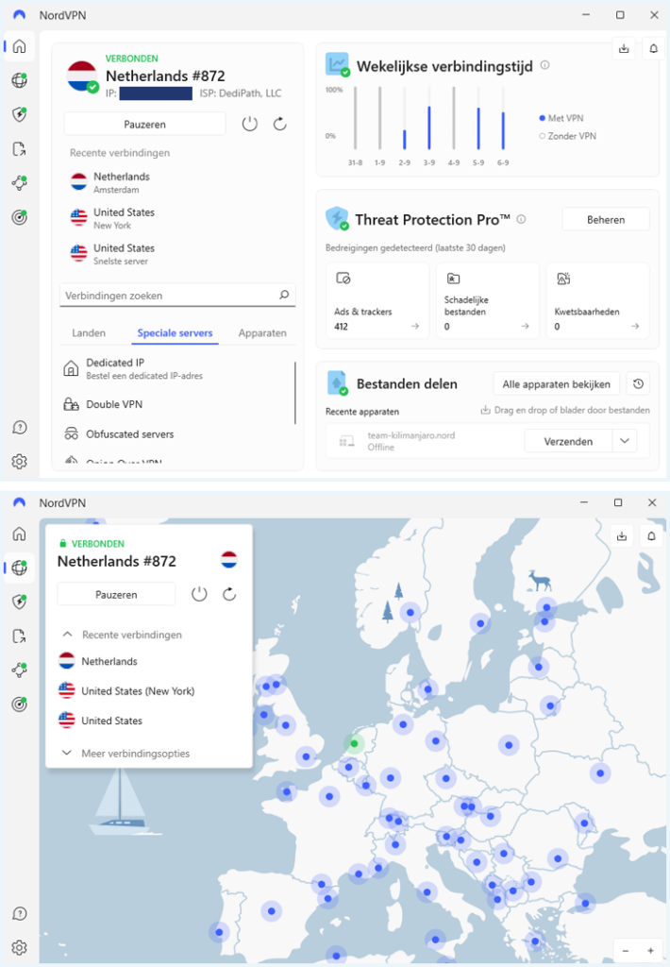Open globe map icon in top window sidebar
This screenshot has width=670, height=967.
tap(20, 80)
